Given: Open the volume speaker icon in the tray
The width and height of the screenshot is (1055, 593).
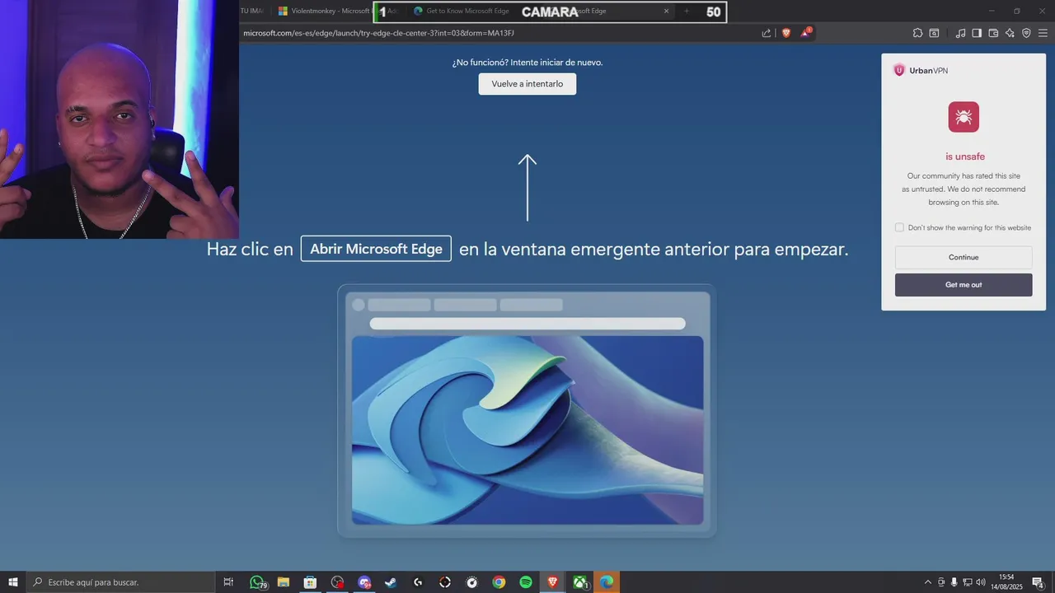Looking at the screenshot, I should [x=980, y=582].
